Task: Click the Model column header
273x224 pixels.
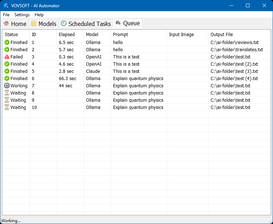Action: [x=92, y=35]
